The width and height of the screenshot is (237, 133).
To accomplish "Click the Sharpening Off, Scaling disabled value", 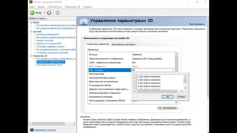I will (x=147, y=59).
